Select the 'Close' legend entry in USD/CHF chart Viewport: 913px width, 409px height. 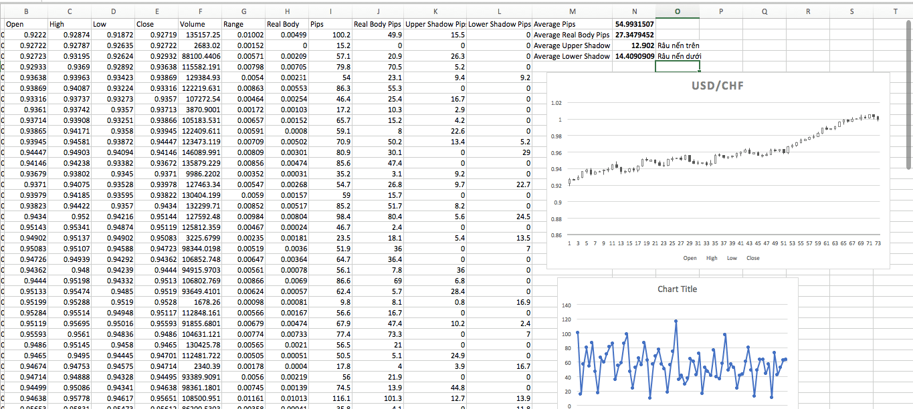click(x=752, y=258)
